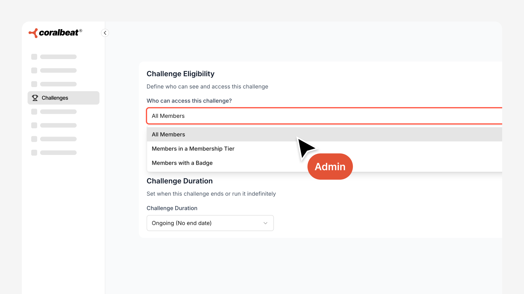The width and height of the screenshot is (524, 294).
Task: Select the placeholder item directly below Challenges
Action: pyautogui.click(x=54, y=112)
